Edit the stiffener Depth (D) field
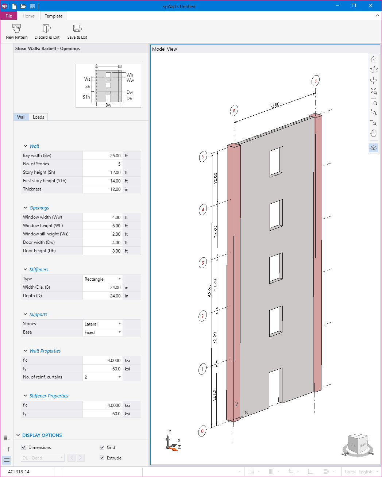 (x=103, y=296)
